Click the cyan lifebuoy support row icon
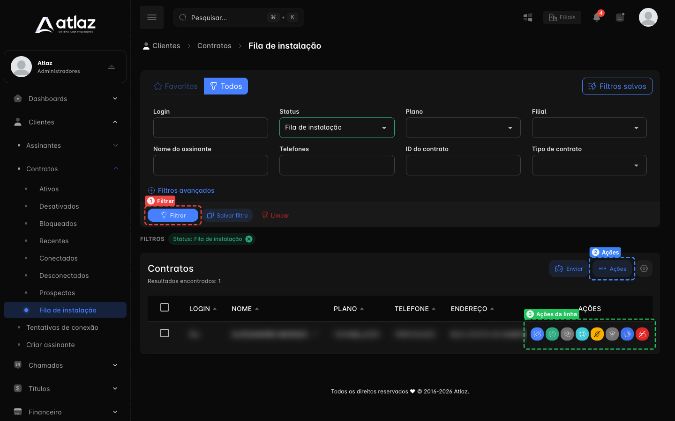The height and width of the screenshot is (421, 675). (582, 334)
